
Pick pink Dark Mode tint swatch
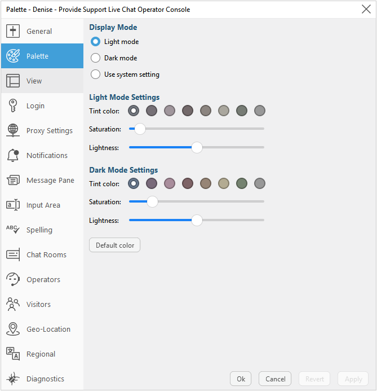[170, 183]
